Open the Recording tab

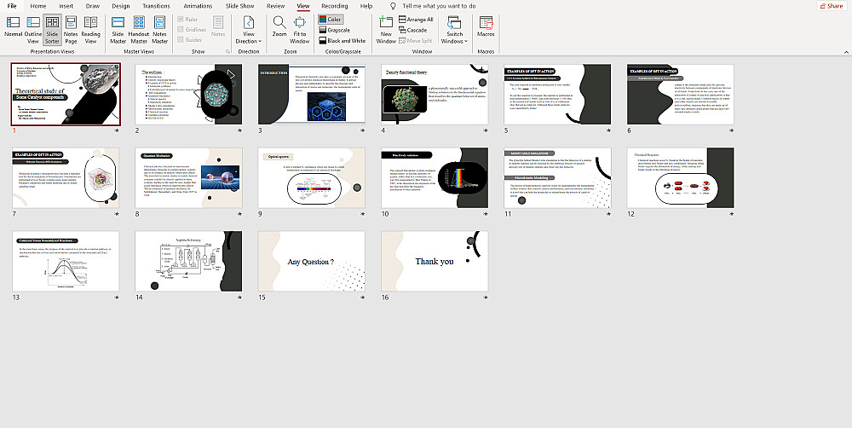[334, 6]
